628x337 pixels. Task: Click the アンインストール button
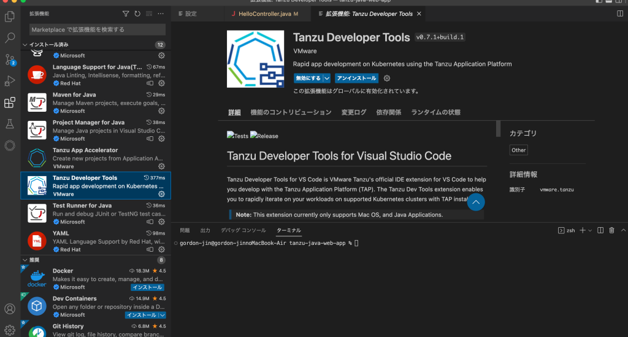(x=356, y=79)
